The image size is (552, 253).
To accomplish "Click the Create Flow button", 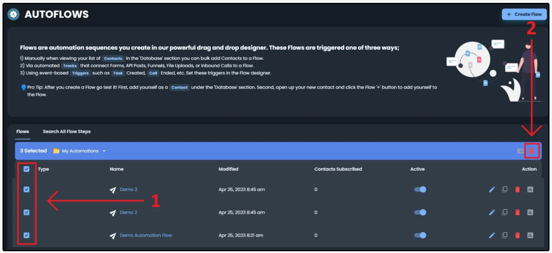I will 524,14.
